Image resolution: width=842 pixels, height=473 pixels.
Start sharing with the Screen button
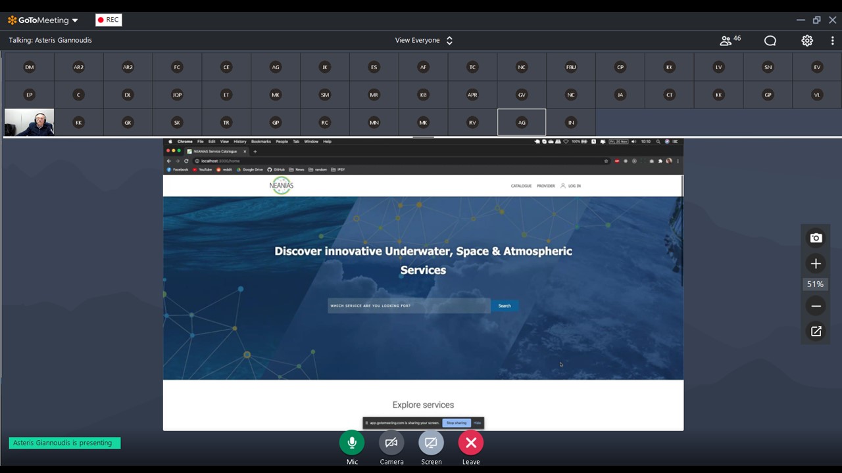431,443
